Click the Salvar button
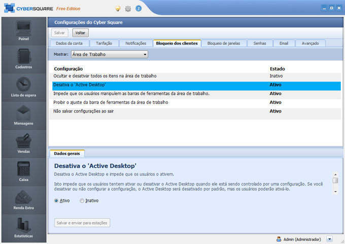This screenshot has width=345, height=244. coord(60,33)
